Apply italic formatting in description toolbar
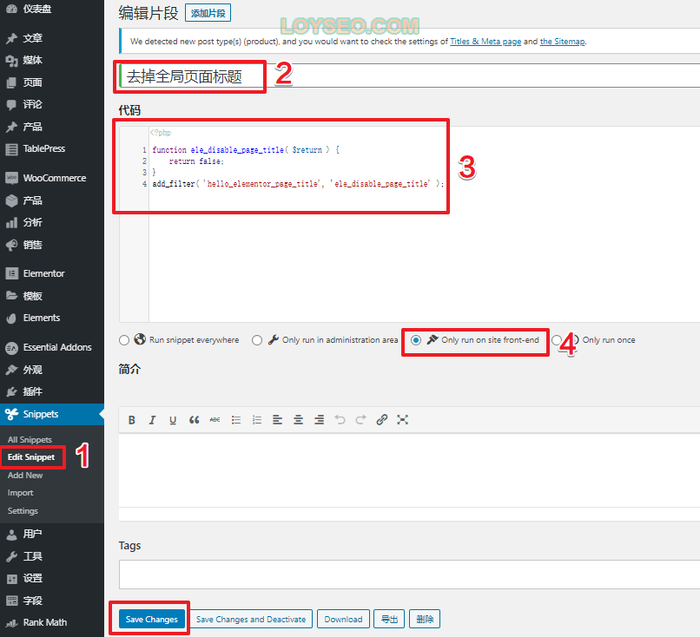The height and width of the screenshot is (637, 700). [x=152, y=420]
